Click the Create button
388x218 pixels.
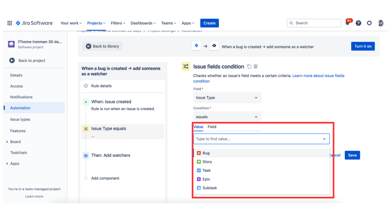coord(209,23)
